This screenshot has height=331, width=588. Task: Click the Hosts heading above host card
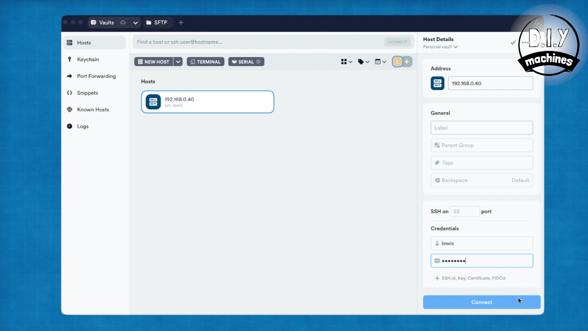point(148,82)
